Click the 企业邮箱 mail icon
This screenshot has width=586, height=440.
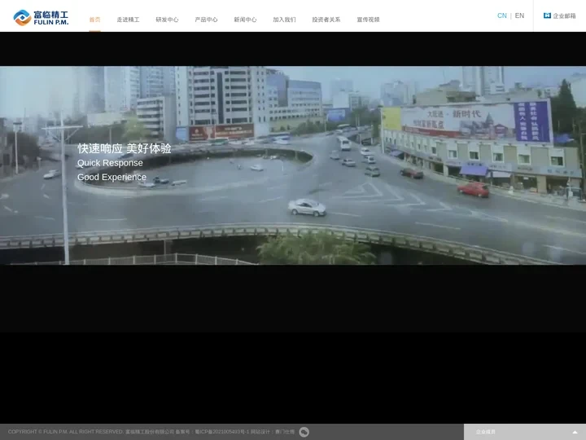547,15
